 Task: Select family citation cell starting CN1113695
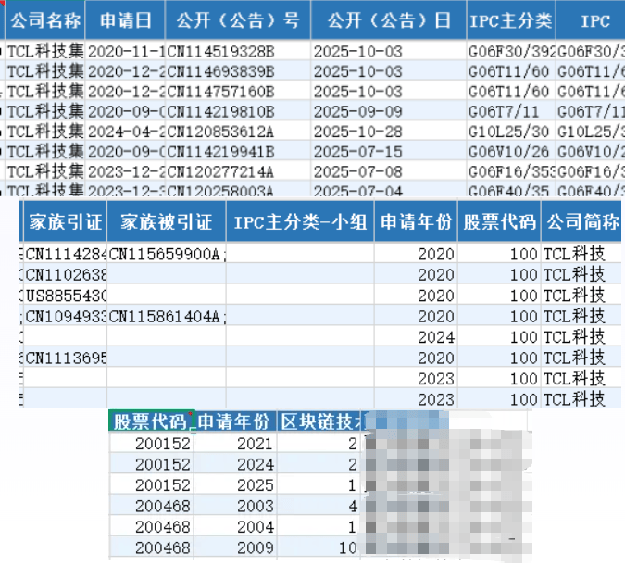tap(66, 358)
